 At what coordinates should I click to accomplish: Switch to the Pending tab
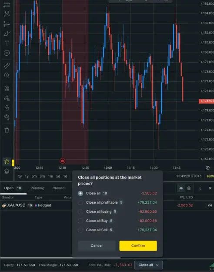[37, 188]
